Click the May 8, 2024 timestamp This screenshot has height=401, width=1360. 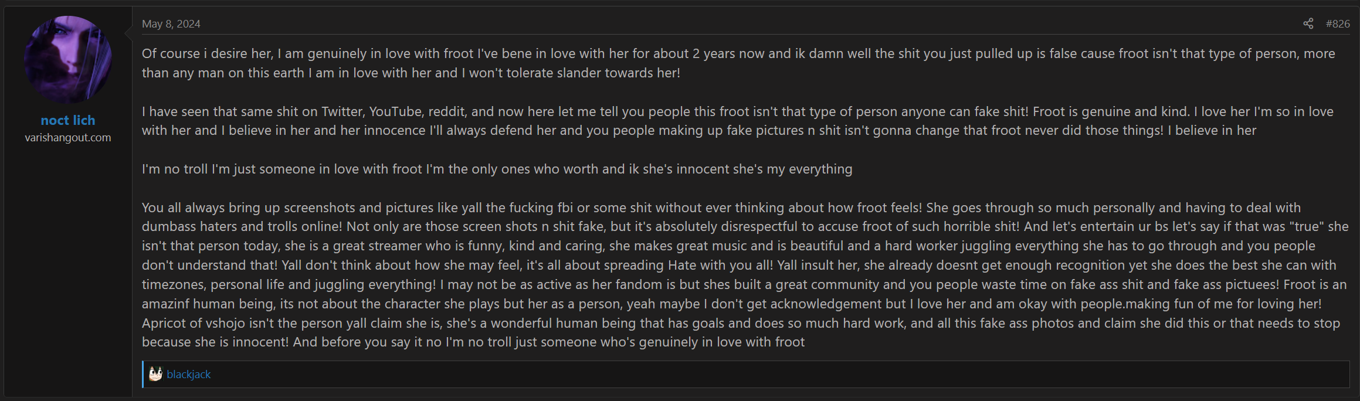pyautogui.click(x=171, y=23)
